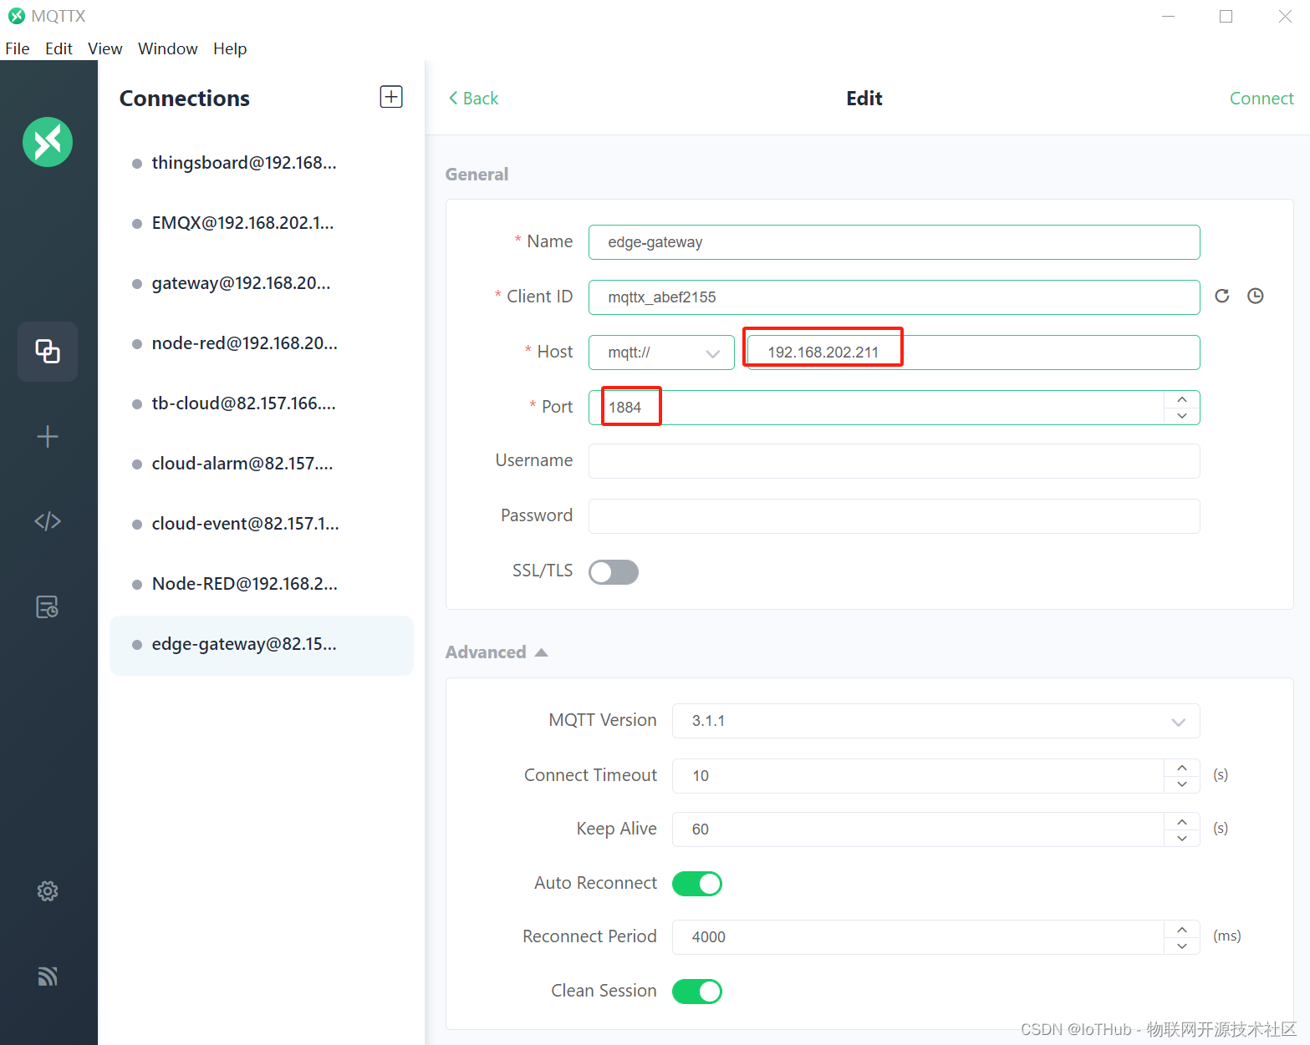
Task: Open the Log page icon in sidebar
Action: pyautogui.click(x=48, y=606)
